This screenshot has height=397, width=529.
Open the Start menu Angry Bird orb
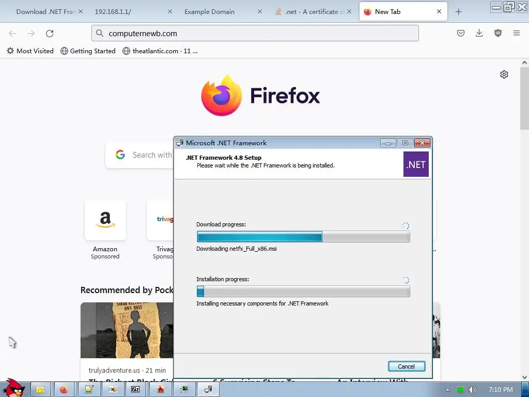pos(13,388)
